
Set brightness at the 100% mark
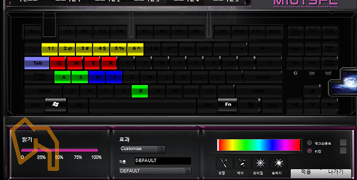(x=96, y=157)
